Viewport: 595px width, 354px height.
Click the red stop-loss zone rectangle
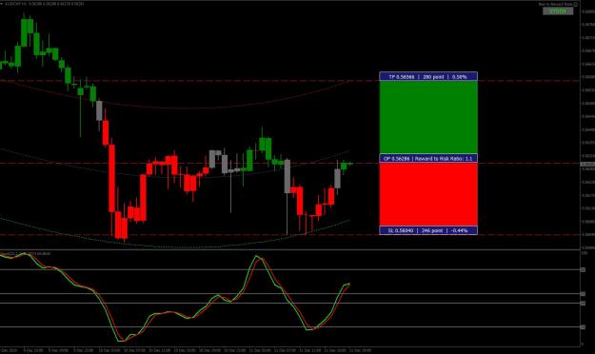tap(428, 194)
